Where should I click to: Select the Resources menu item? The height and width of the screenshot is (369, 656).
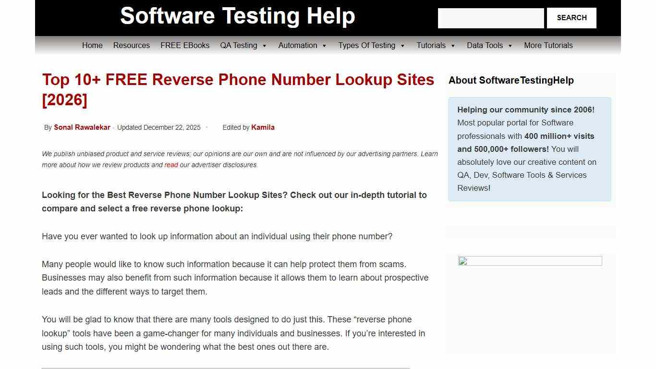point(132,45)
